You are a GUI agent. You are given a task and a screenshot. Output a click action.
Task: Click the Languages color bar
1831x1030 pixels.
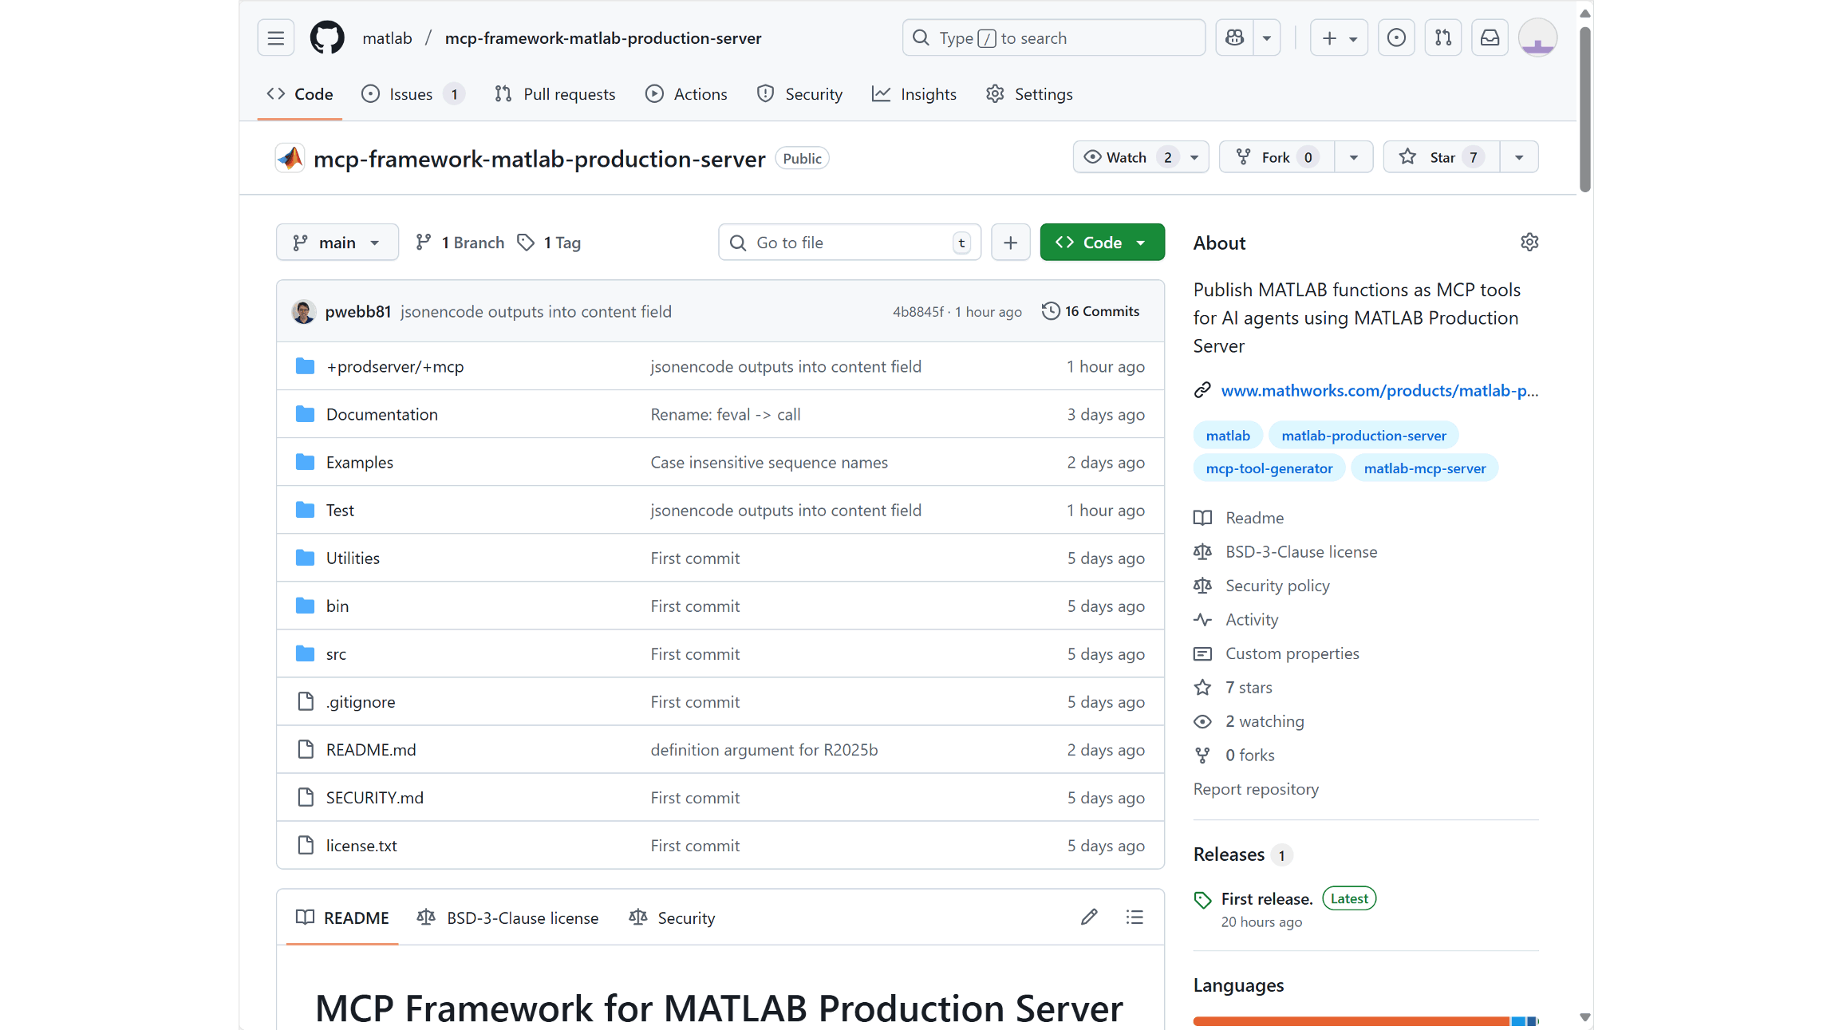tap(1356, 1020)
